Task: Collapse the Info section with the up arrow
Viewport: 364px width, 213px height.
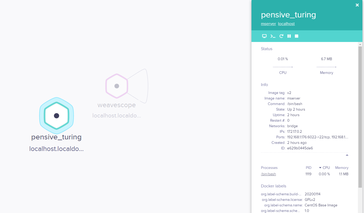Action: click(347, 155)
